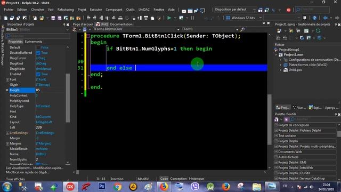
Task: Click the Lier visuellement... link
Action: 19,168
